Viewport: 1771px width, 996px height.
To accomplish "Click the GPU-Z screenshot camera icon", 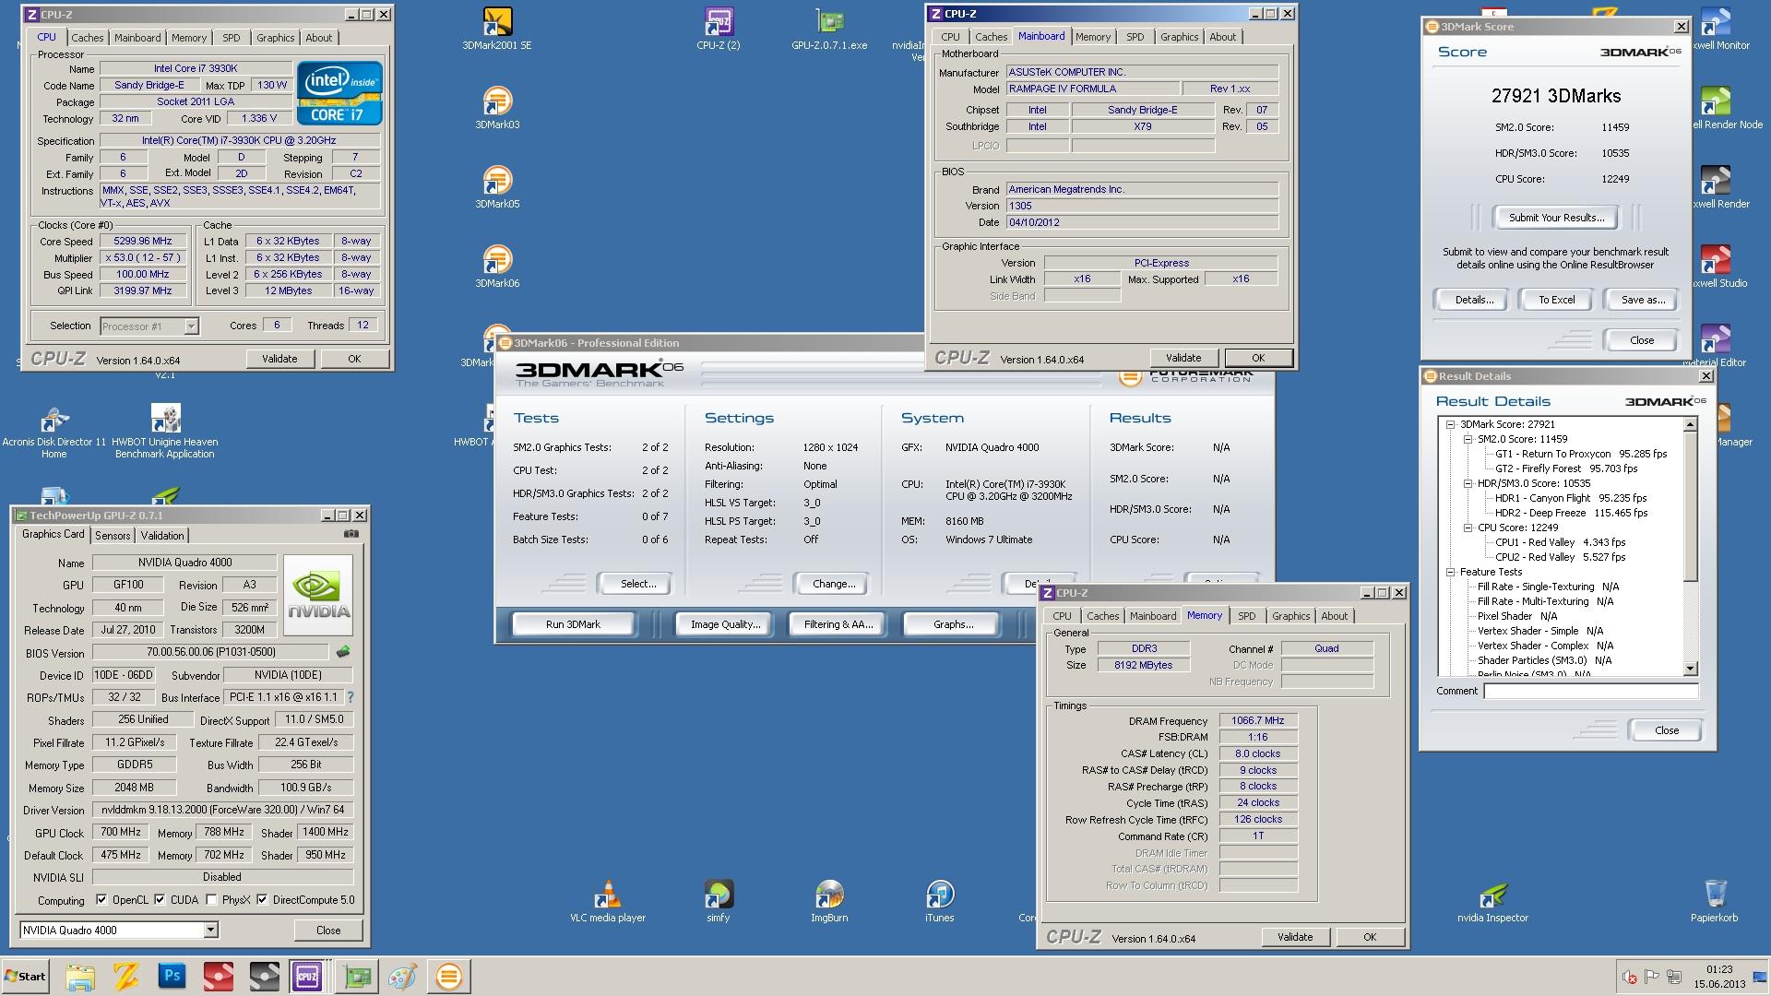I will (351, 534).
